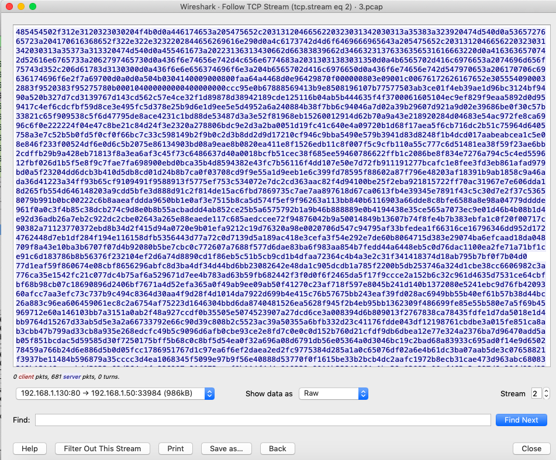Decrease the Stream number with down arrow

tap(547, 396)
